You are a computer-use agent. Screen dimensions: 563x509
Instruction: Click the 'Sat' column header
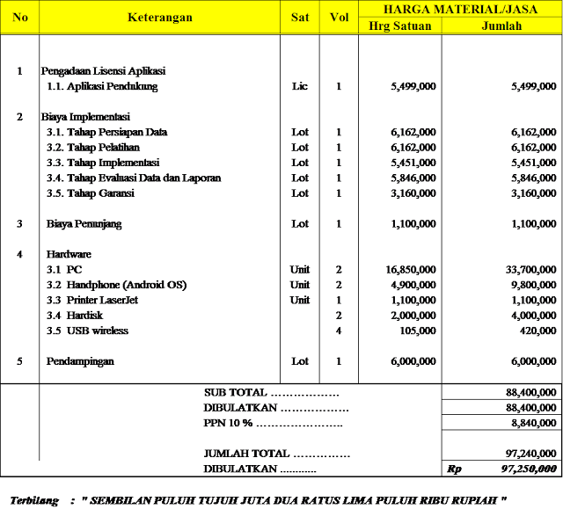[300, 18]
